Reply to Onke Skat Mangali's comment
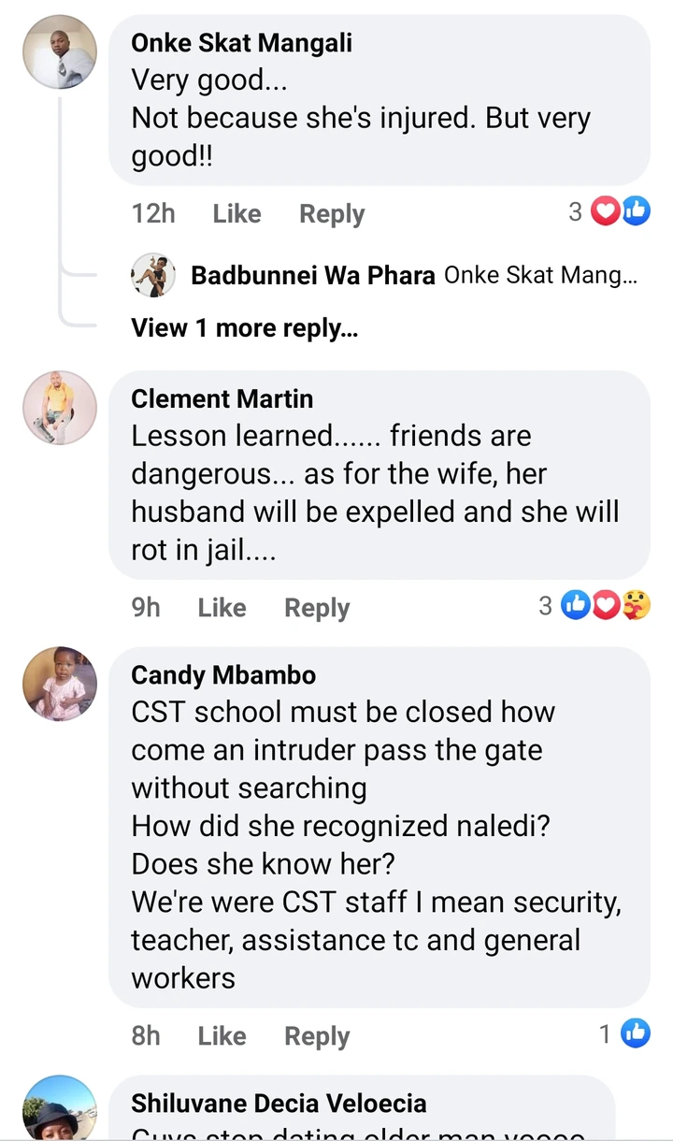Screen dimensions: 673x1141 332,213
